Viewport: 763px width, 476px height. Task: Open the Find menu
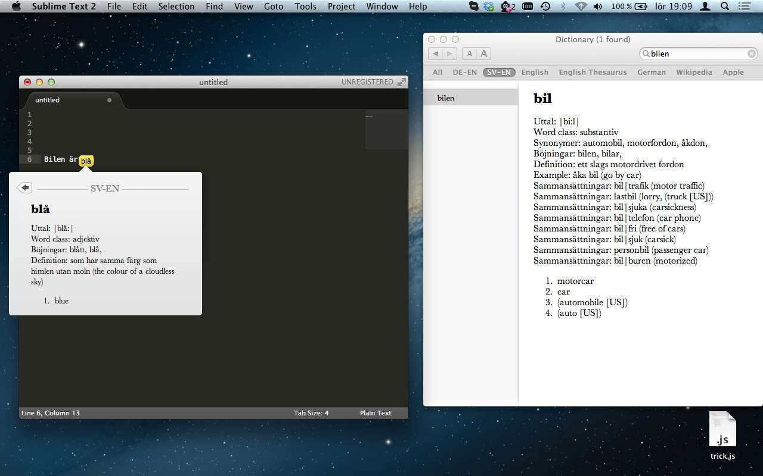click(x=214, y=6)
